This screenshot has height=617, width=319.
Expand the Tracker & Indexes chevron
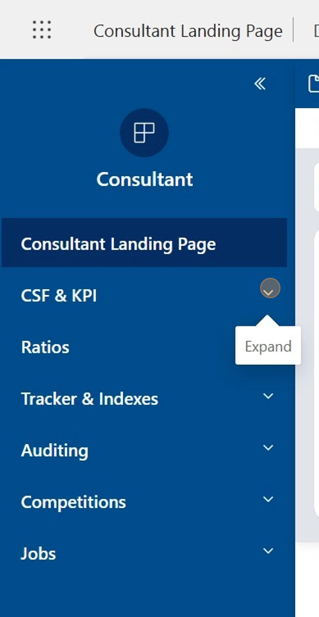tap(268, 396)
